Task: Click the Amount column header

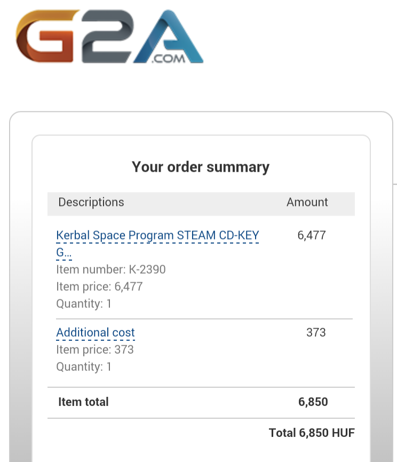Action: pyautogui.click(x=307, y=202)
